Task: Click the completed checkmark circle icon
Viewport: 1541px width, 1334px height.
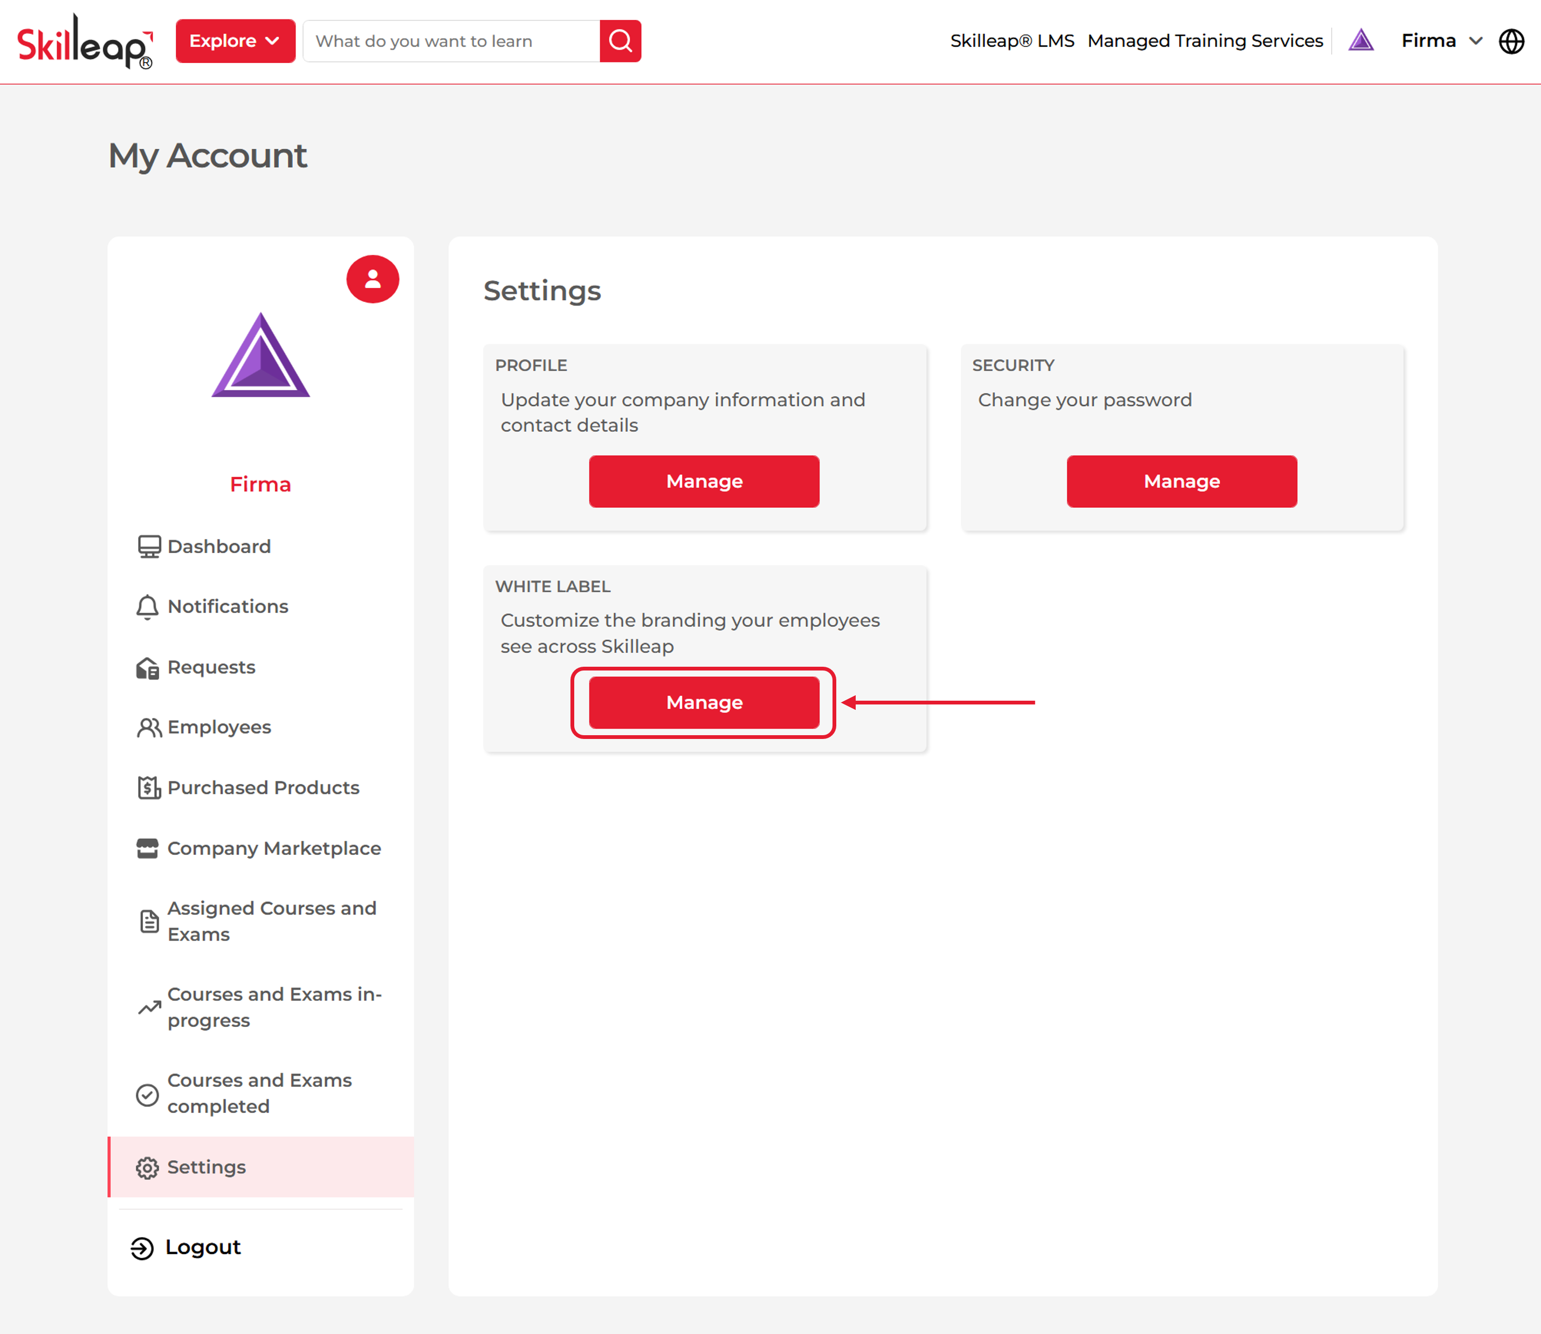Action: [x=148, y=1094]
